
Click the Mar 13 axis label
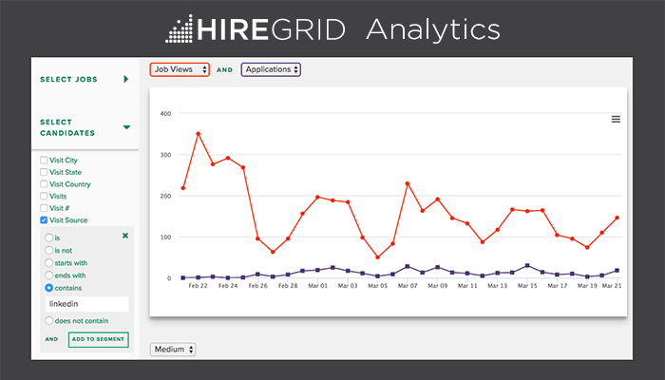[497, 286]
